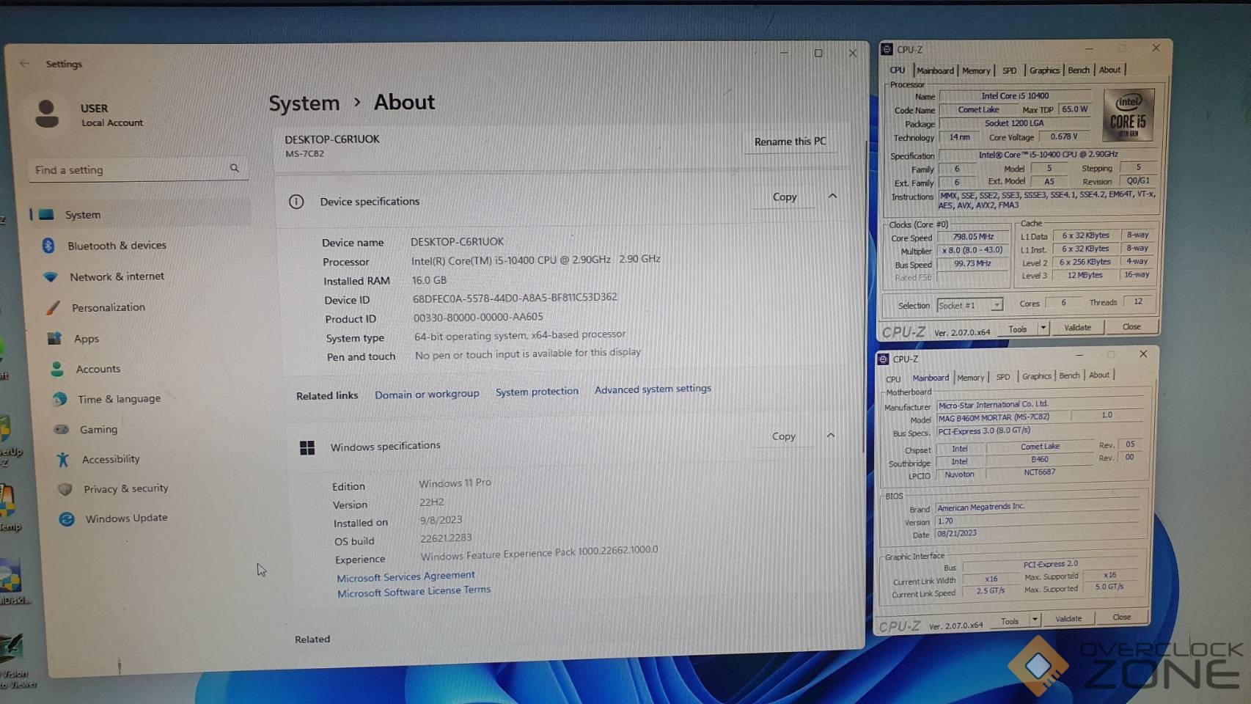The height and width of the screenshot is (704, 1251).
Task: Open Advanced system settings link
Action: pos(652,389)
